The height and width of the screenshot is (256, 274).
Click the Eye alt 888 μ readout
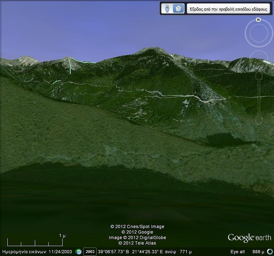tap(247, 252)
